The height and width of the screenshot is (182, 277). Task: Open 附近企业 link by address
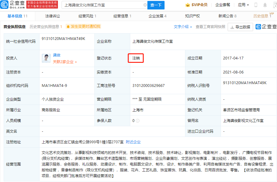133,142
